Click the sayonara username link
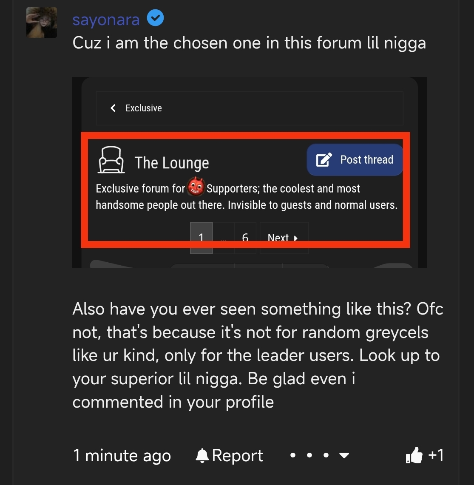 coord(106,20)
